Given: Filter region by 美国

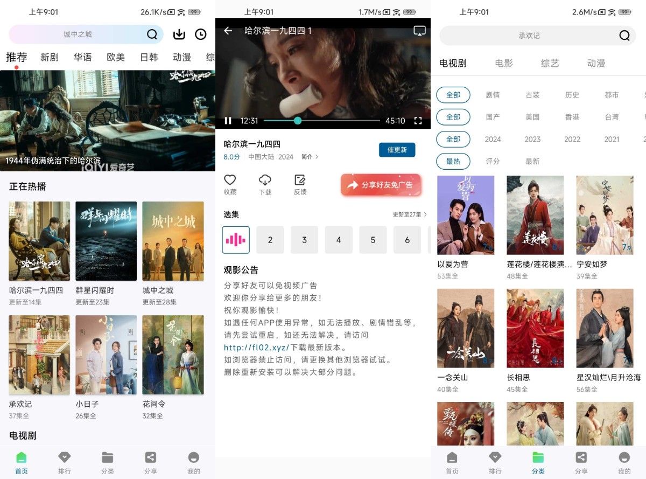Looking at the screenshot, I should click(x=532, y=117).
